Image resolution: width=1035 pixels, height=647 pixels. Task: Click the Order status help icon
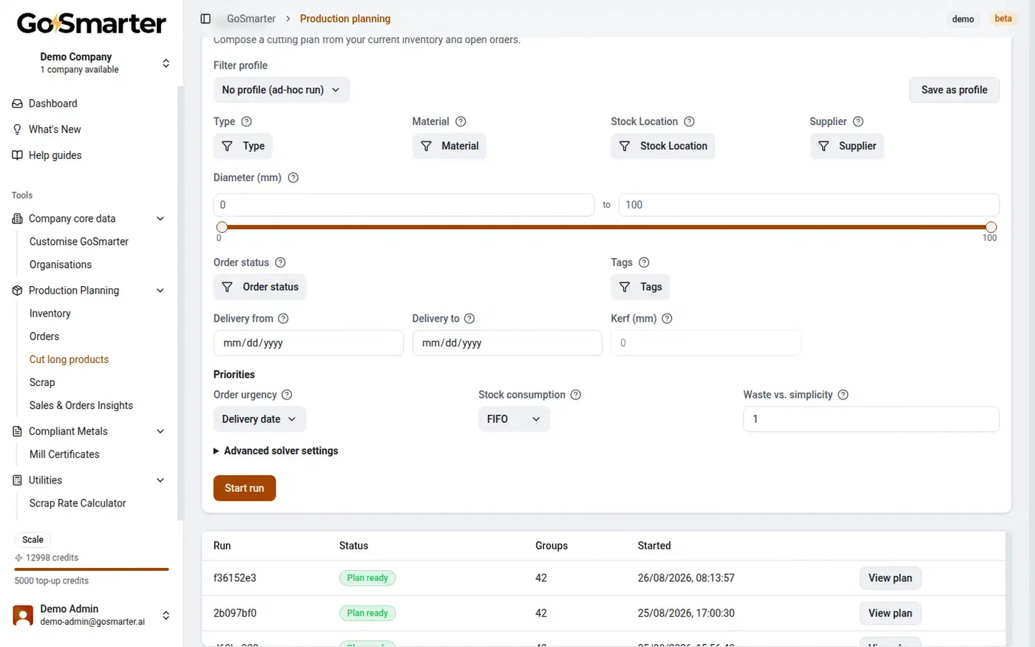coord(280,262)
